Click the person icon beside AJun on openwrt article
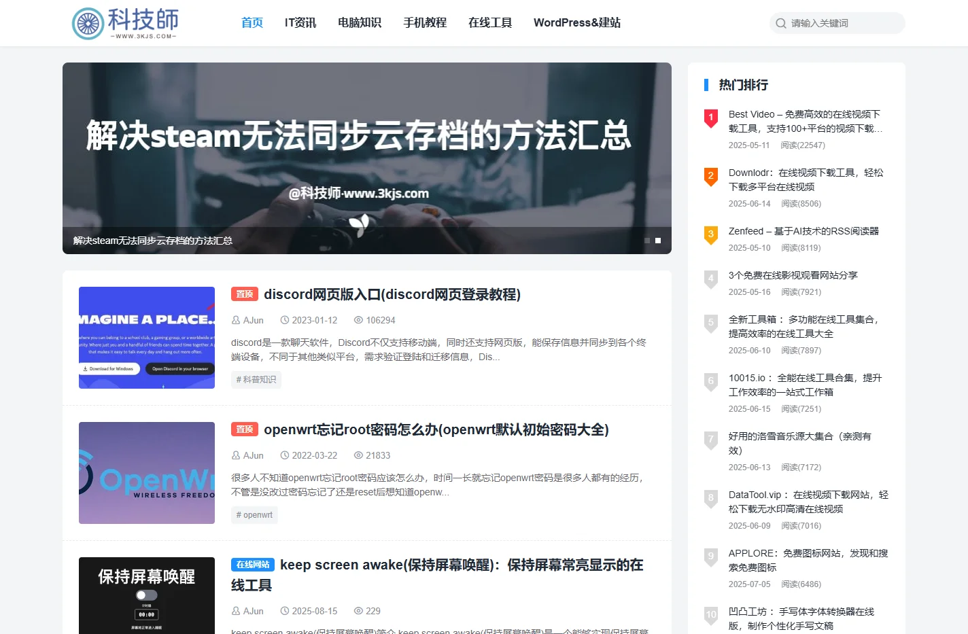Viewport: 968px width, 634px height. 236,455
